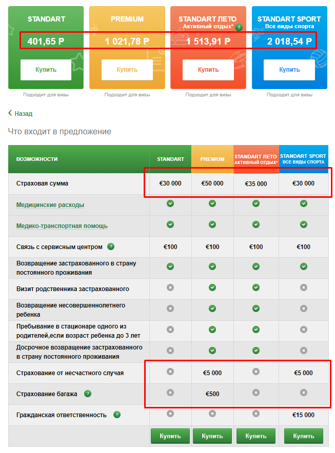Click the ВОЗМОЖНОСТИ table header

pyautogui.click(x=37, y=159)
